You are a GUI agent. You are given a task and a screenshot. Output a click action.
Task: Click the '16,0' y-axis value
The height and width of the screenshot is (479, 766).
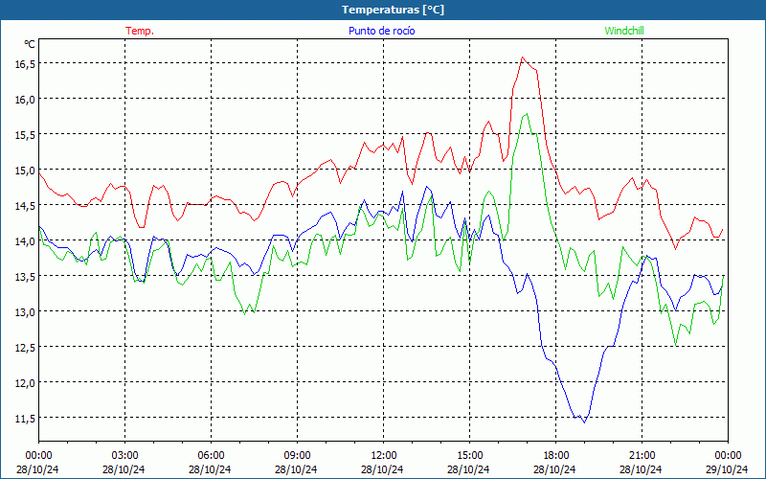26,100
